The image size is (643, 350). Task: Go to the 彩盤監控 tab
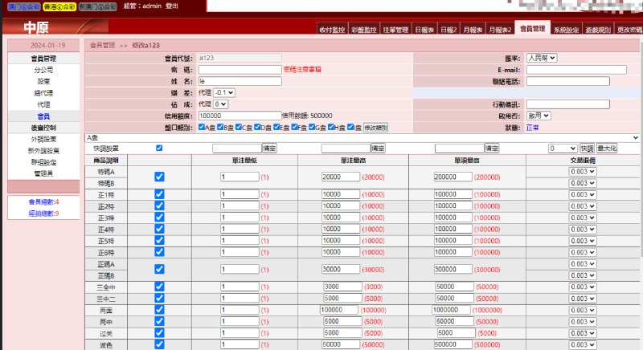(364, 30)
